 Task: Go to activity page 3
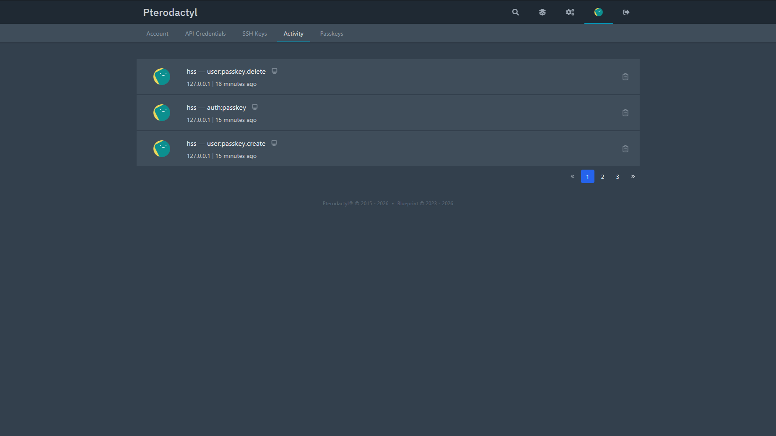618,176
